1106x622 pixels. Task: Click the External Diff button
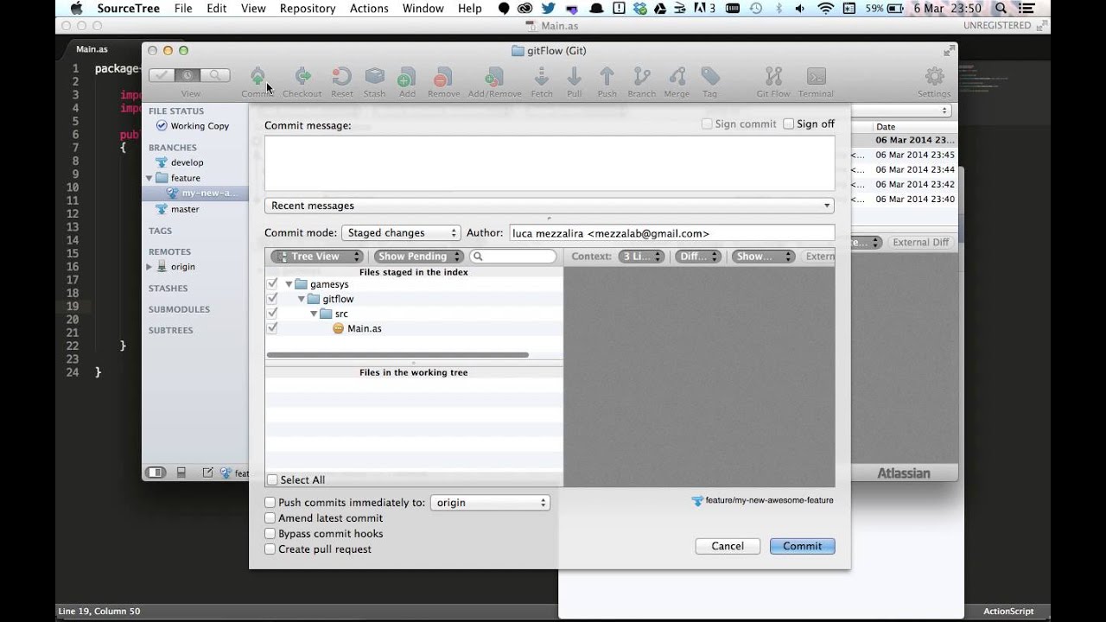921,243
